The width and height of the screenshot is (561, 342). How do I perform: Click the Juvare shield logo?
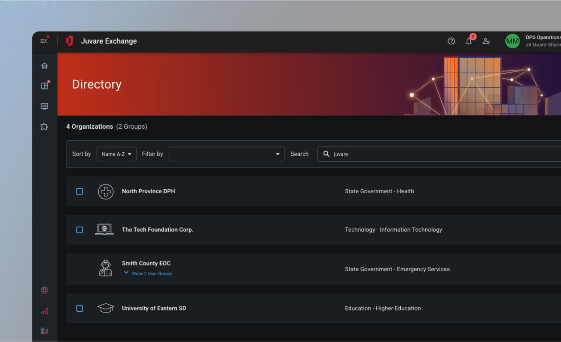(69, 41)
